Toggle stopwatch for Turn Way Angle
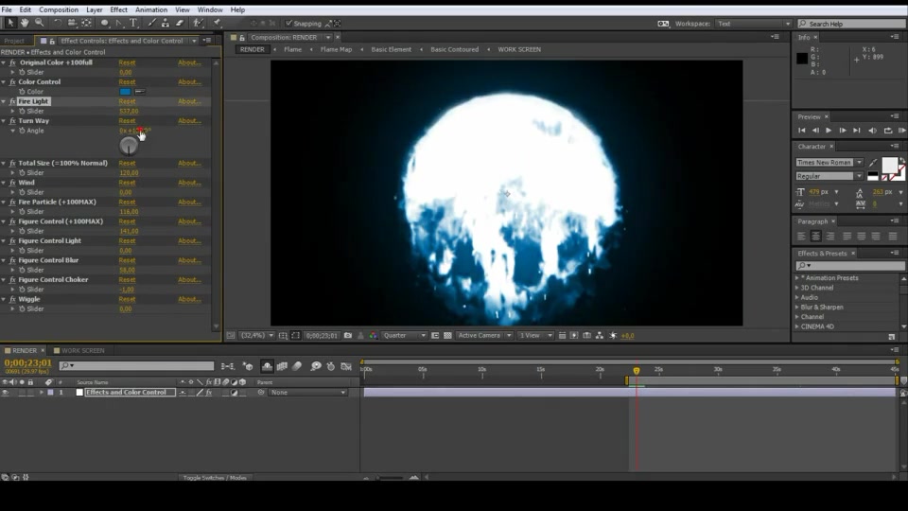This screenshot has height=511, width=908. tap(22, 131)
